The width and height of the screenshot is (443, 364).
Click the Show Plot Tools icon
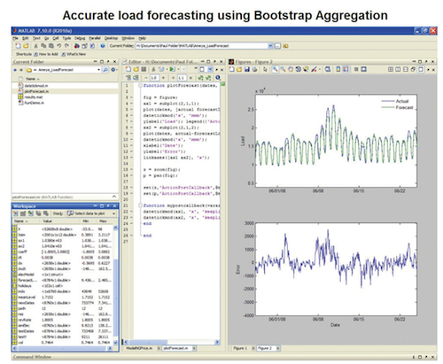pyautogui.click(x=364, y=69)
